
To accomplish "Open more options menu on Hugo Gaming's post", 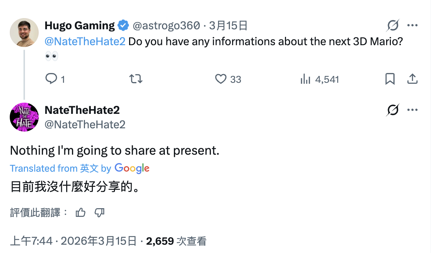I will [x=413, y=26].
